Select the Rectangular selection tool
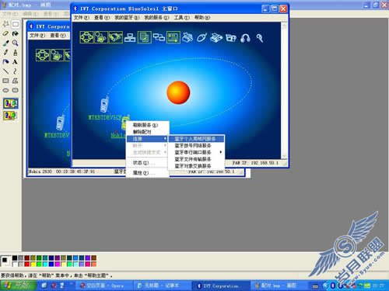 (x=16, y=24)
